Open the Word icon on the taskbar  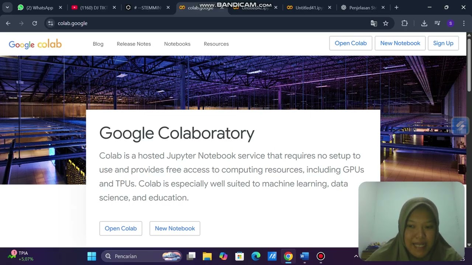(x=304, y=256)
